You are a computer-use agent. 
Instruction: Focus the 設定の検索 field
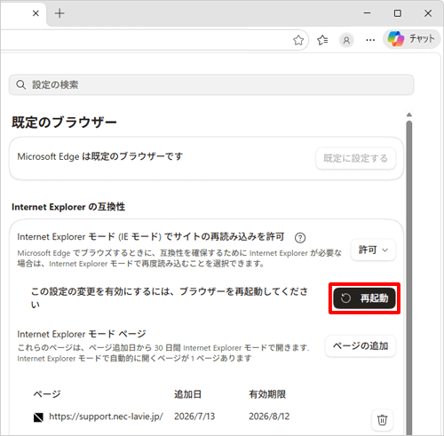click(x=211, y=84)
